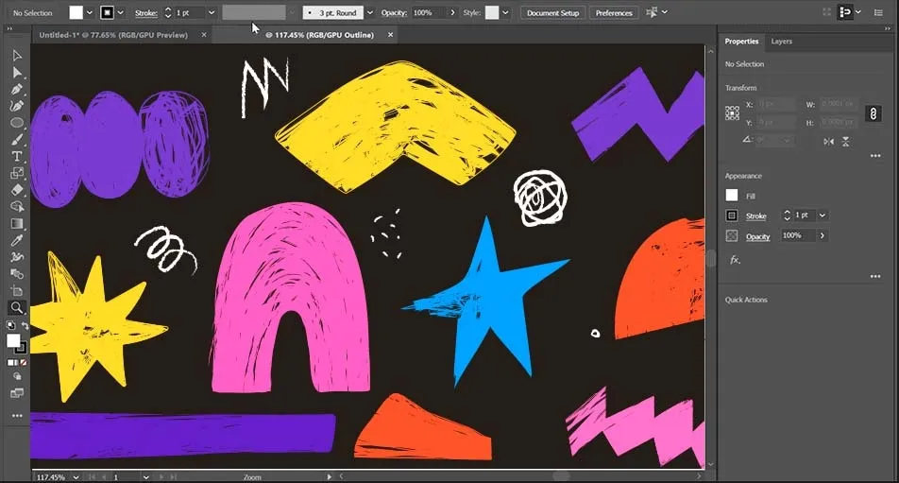This screenshot has width=899, height=483.
Task: Switch to the Untitled-1 document tab
Action: coord(111,35)
